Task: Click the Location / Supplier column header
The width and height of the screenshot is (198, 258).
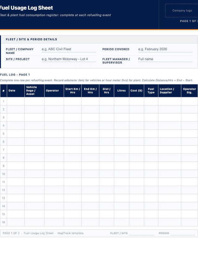Action: (x=170, y=91)
